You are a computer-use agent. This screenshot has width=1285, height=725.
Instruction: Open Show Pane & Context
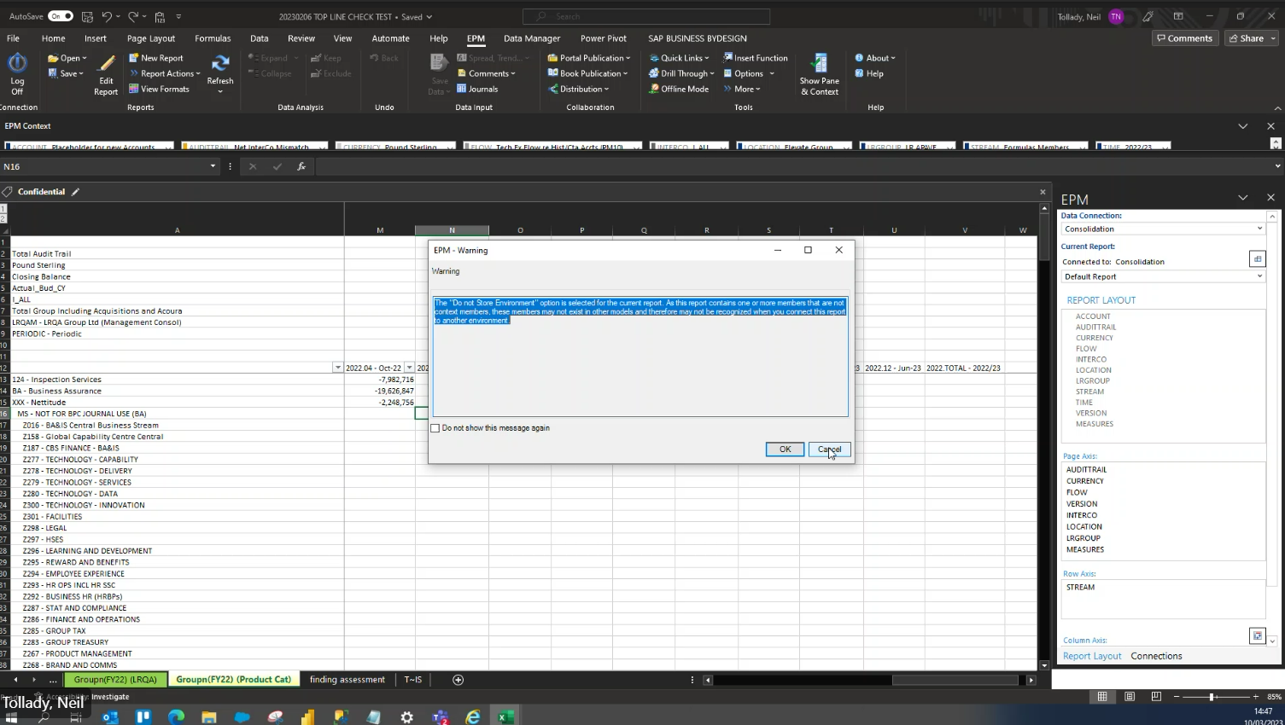coord(819,75)
